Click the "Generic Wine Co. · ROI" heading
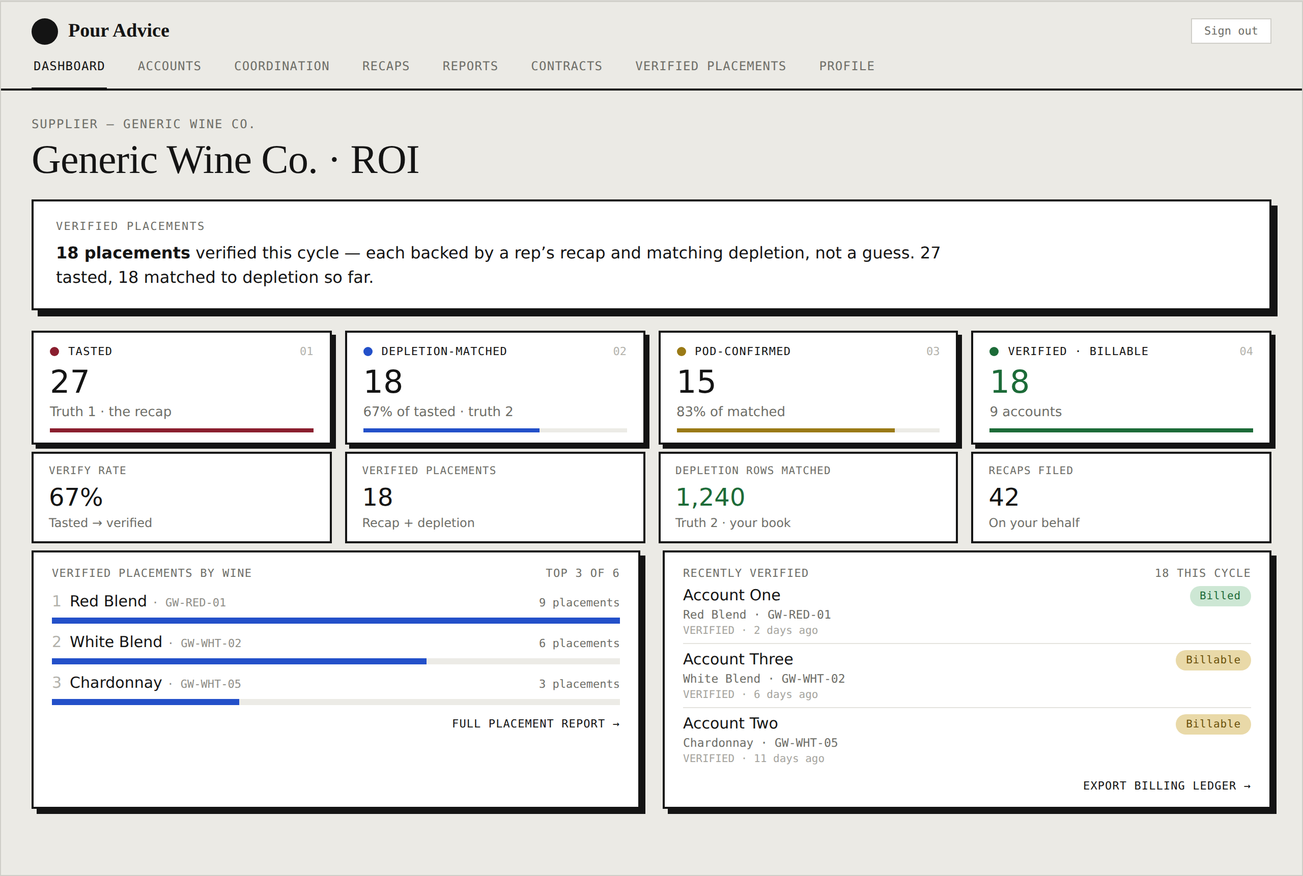Screen dimensions: 1303x876 225,160
